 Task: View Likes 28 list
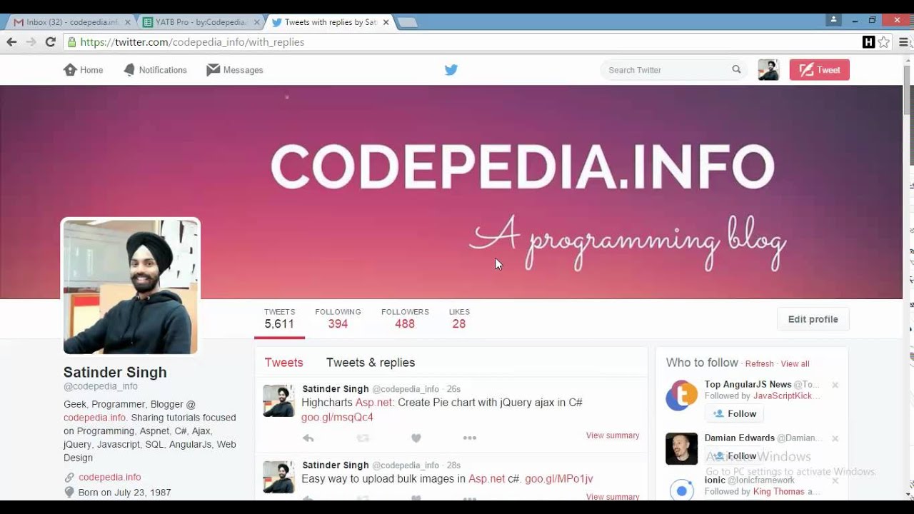pyautogui.click(x=459, y=318)
